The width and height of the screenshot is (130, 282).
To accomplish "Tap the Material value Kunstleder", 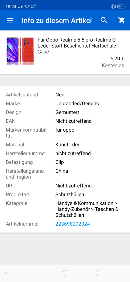I will click(67, 145).
